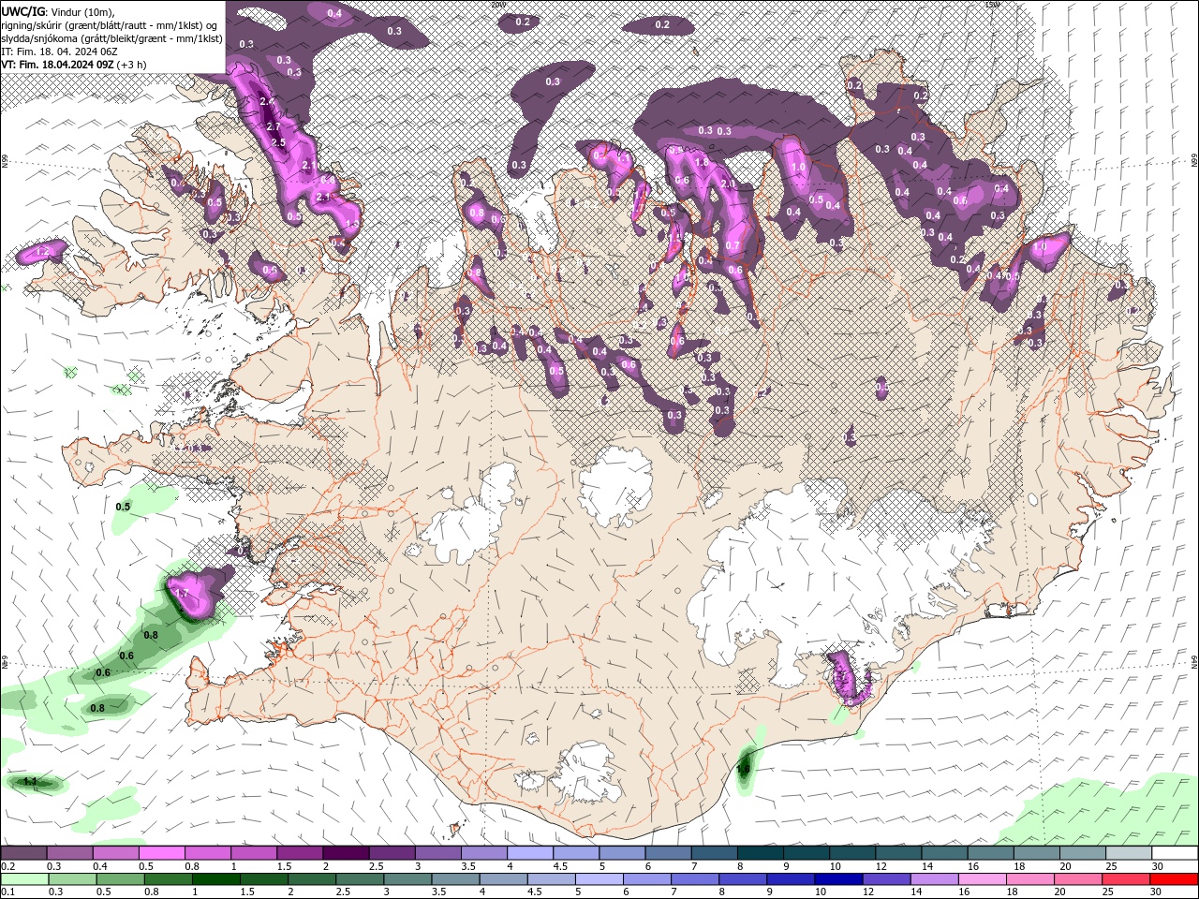Click the dark purple snow legend swatch labeled 2
Screen dimensions: 1199x899
tap(346, 853)
